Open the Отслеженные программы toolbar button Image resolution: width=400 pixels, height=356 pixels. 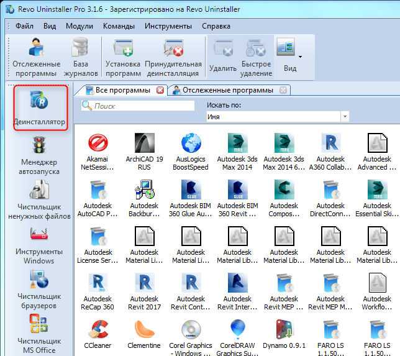point(36,57)
